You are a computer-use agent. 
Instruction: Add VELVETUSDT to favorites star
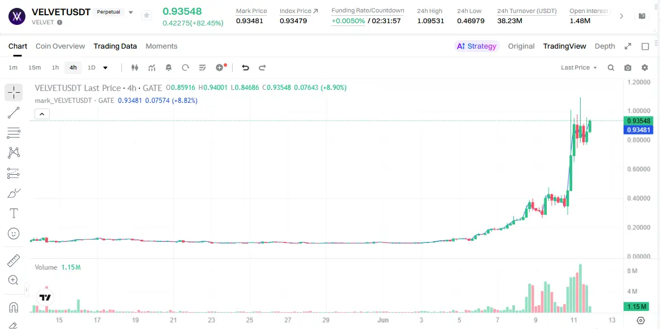coord(146,15)
